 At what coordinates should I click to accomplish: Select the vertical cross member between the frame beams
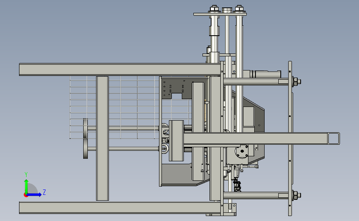click(x=102, y=138)
